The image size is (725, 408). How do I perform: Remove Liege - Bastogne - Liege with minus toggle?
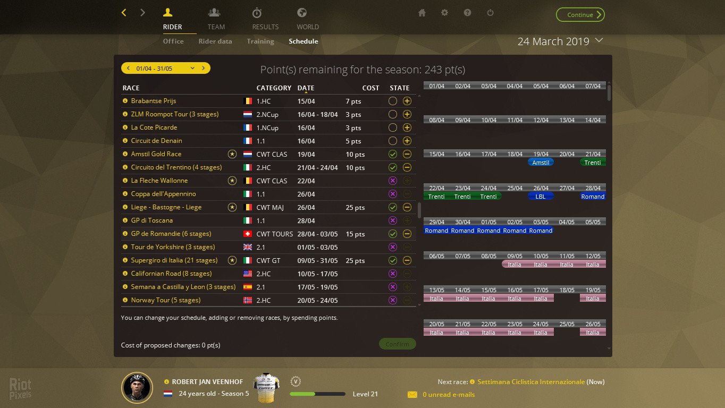pyautogui.click(x=406, y=207)
